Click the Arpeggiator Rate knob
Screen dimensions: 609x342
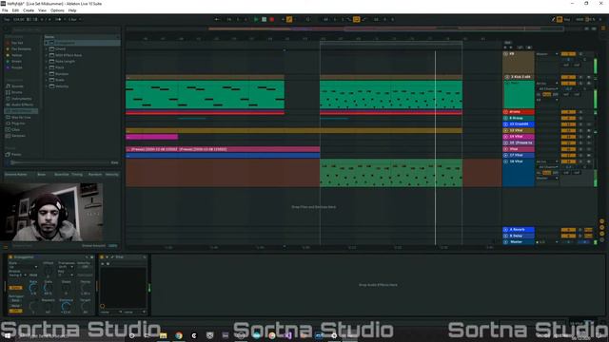(33, 288)
